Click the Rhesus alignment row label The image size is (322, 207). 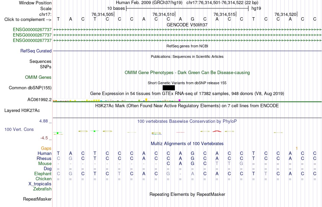44,158
